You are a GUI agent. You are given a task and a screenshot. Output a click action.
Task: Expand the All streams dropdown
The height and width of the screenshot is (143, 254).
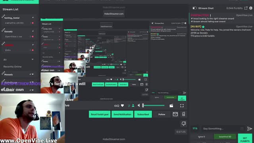33,60
